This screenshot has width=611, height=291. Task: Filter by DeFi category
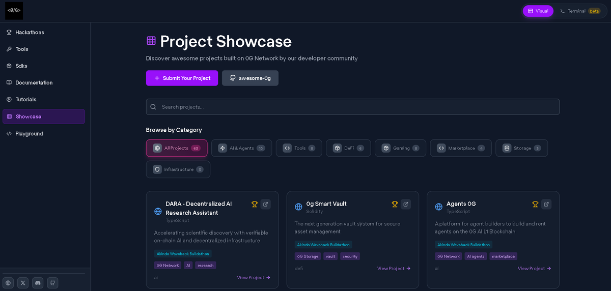click(x=348, y=148)
